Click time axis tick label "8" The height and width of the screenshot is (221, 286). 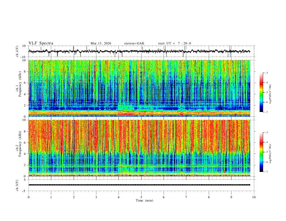(209, 197)
